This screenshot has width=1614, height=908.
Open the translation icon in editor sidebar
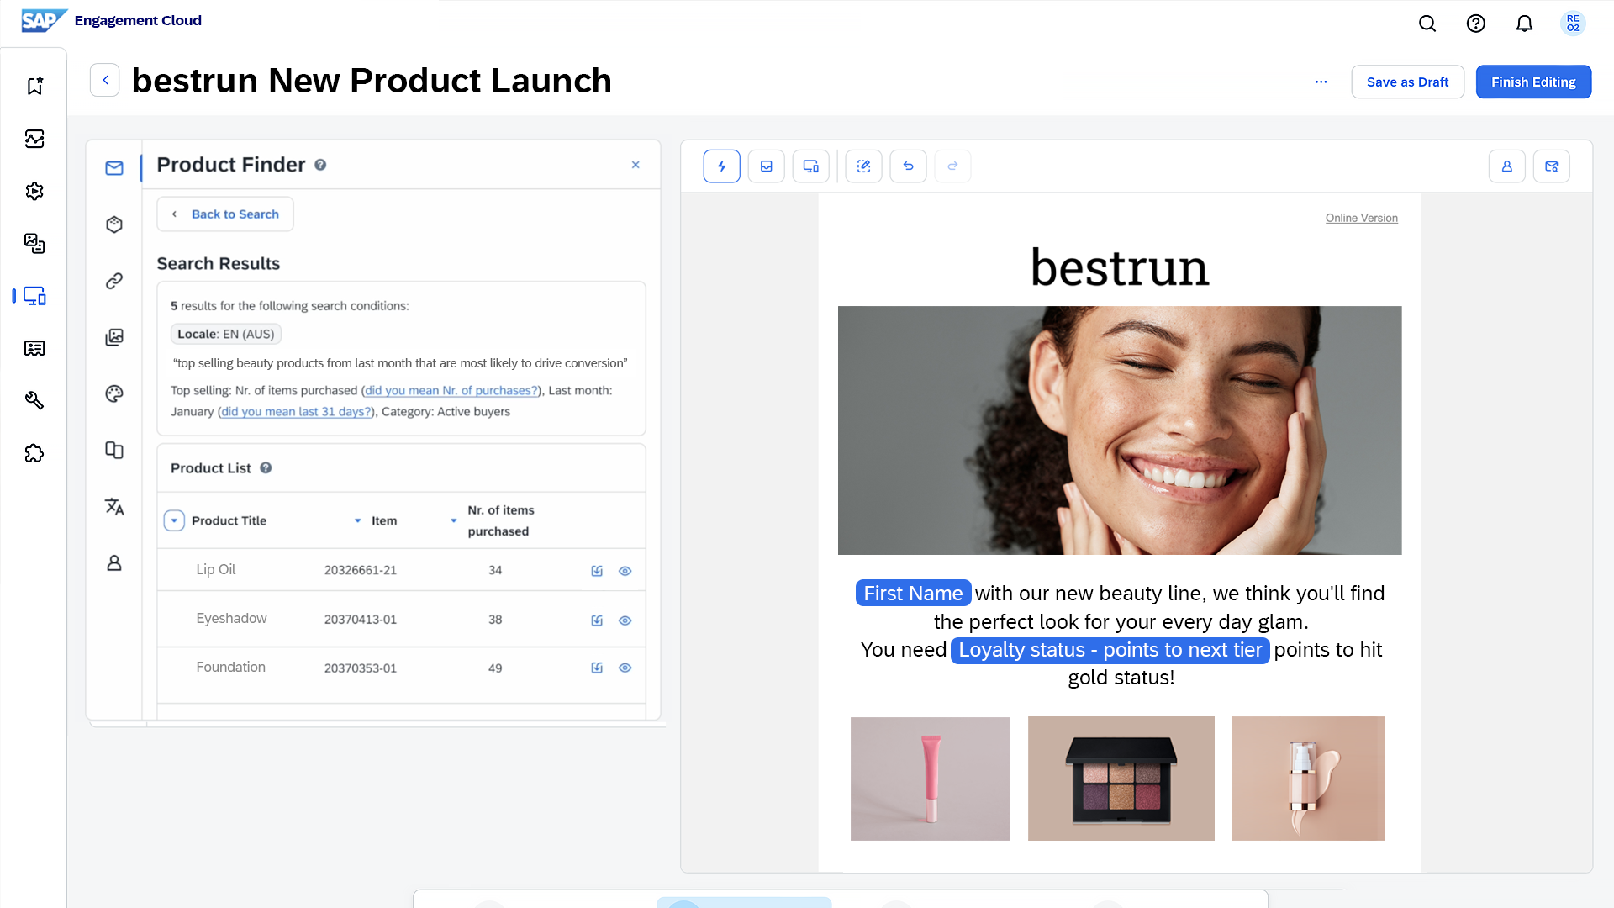114,506
